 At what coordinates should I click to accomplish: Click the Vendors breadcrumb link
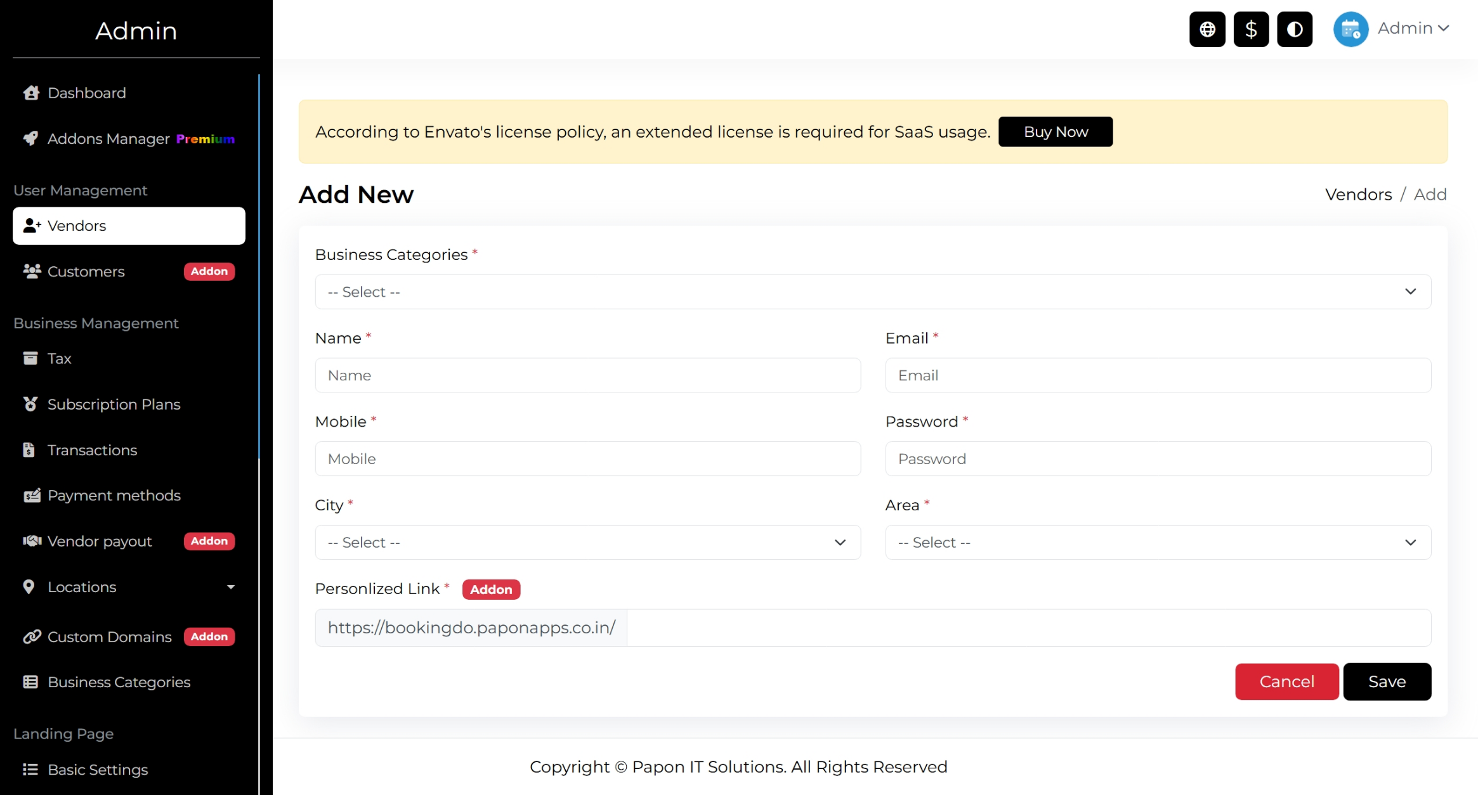[x=1358, y=195]
